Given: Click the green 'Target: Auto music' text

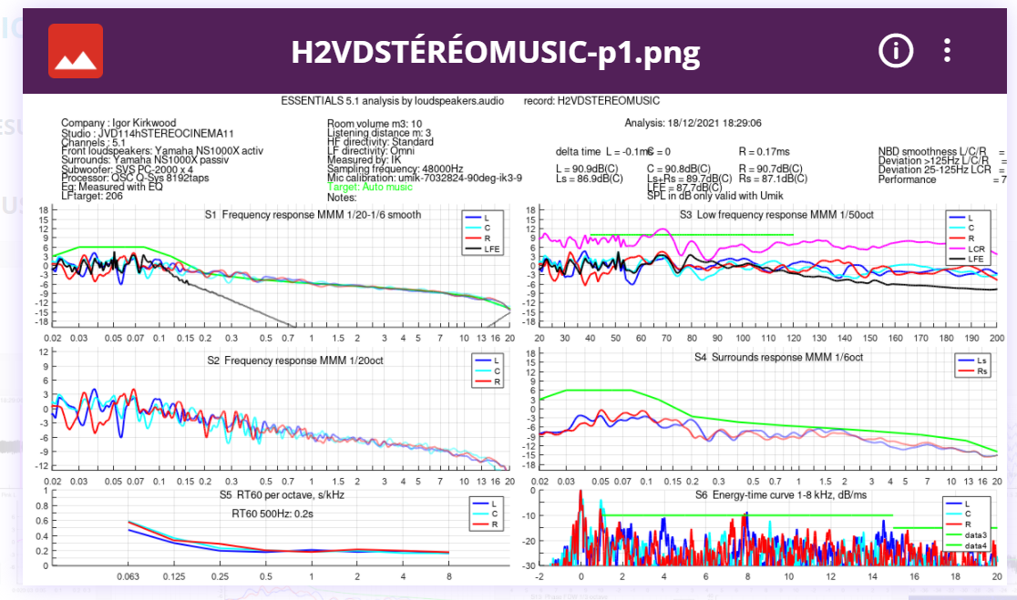Looking at the screenshot, I should coord(369,188).
